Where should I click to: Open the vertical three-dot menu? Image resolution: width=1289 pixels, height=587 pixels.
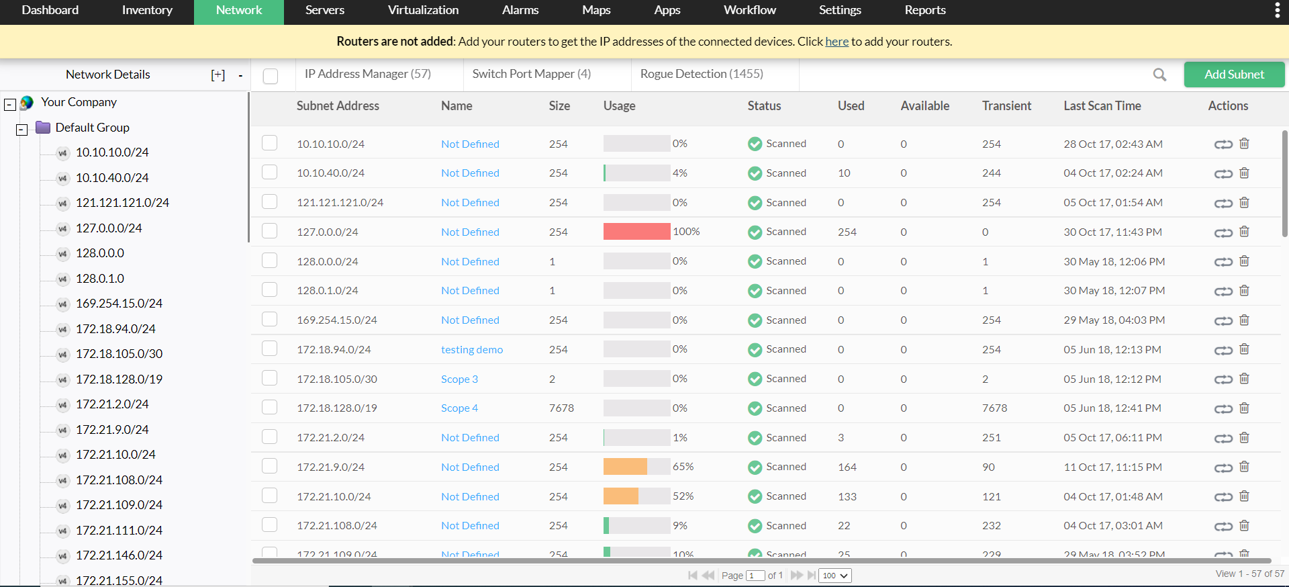click(x=1277, y=10)
